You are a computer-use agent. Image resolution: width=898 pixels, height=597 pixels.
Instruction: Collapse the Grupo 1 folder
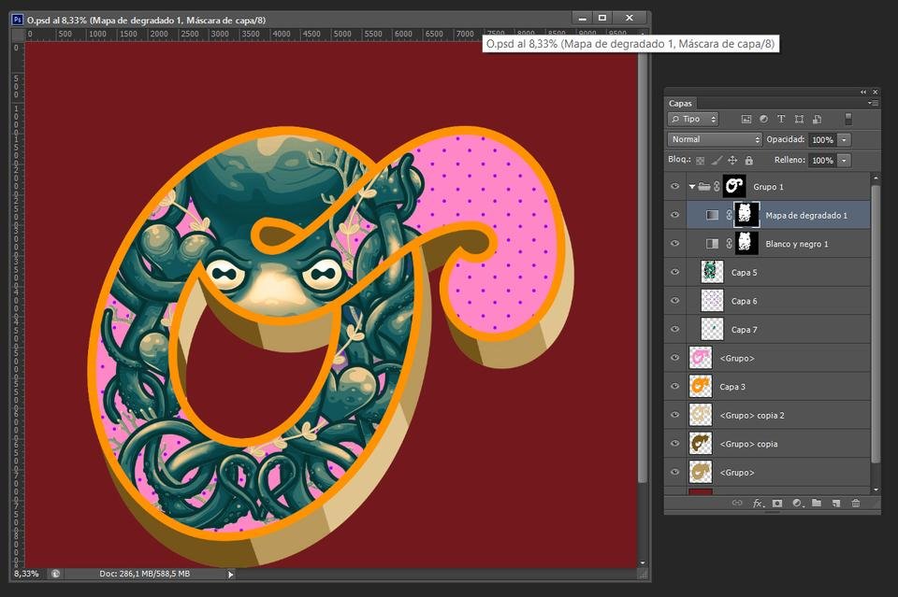pyautogui.click(x=692, y=187)
